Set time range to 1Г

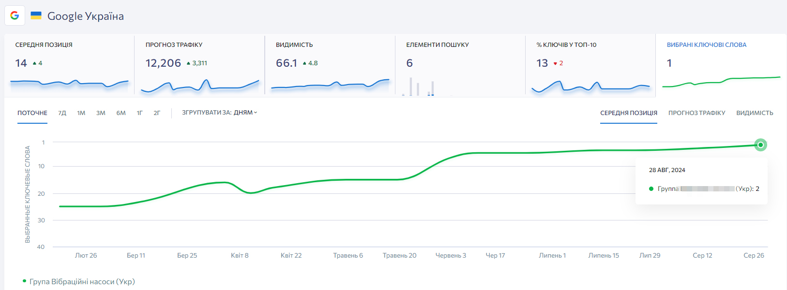(139, 113)
